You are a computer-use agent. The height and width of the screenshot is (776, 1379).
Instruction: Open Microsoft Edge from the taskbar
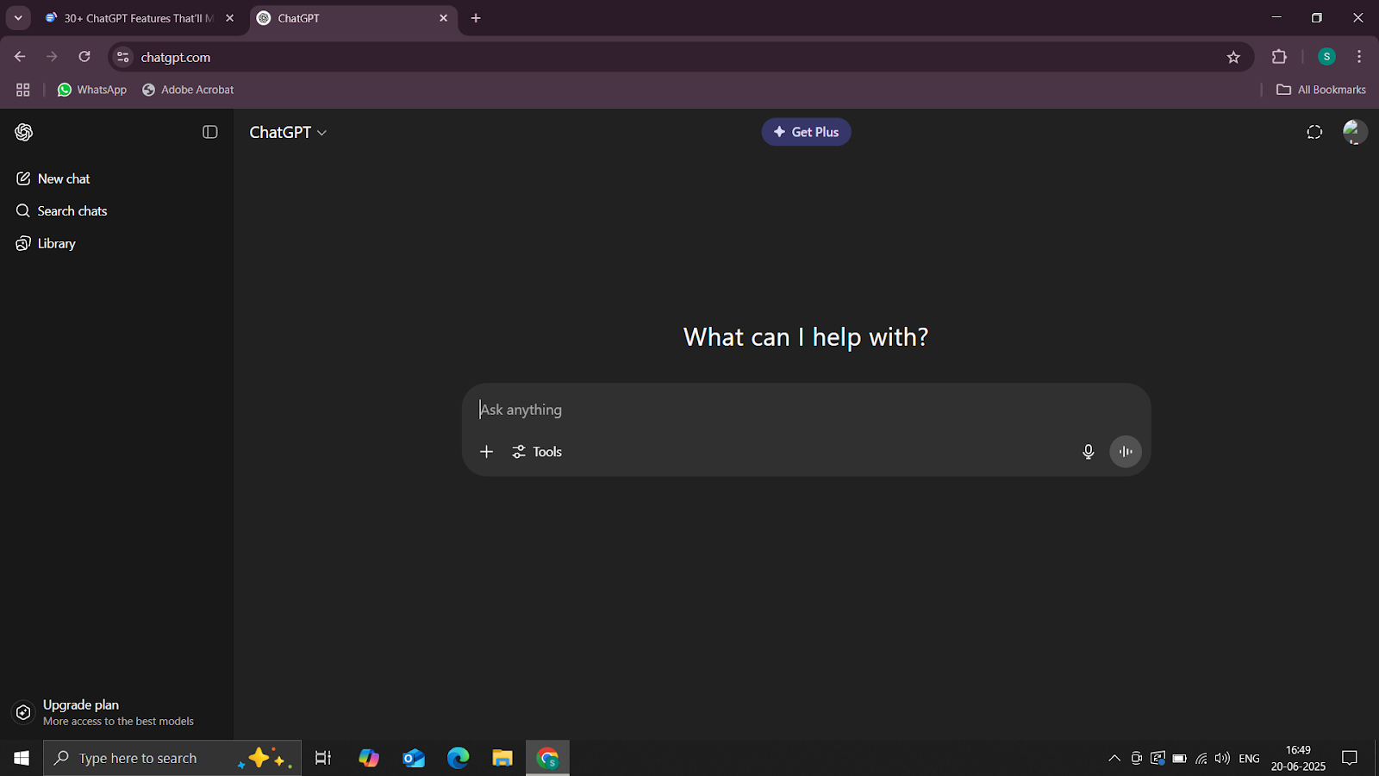pos(459,758)
